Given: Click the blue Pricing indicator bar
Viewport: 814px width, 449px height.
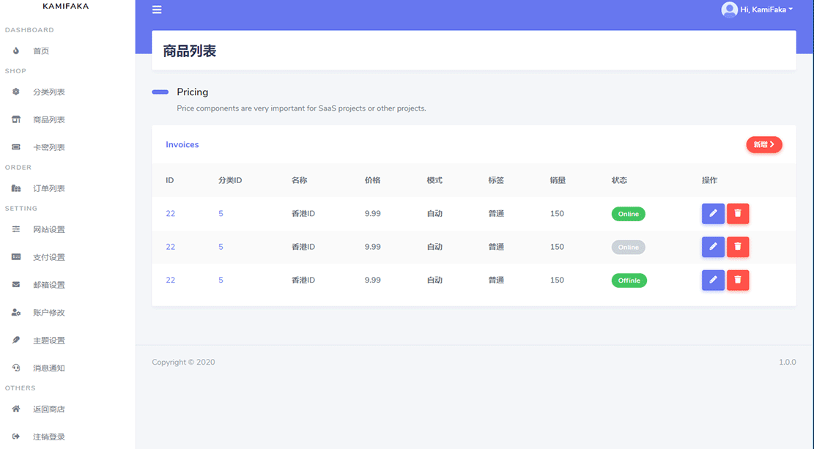Looking at the screenshot, I should (160, 92).
